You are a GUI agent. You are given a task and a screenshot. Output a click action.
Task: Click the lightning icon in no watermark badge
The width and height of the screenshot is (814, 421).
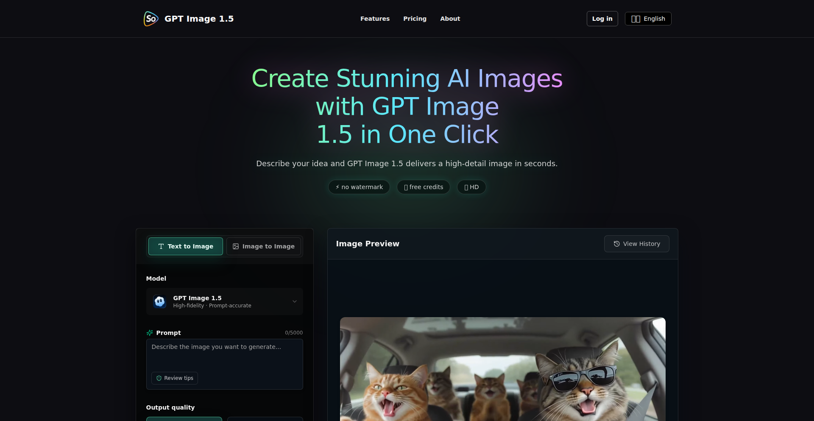coord(337,187)
